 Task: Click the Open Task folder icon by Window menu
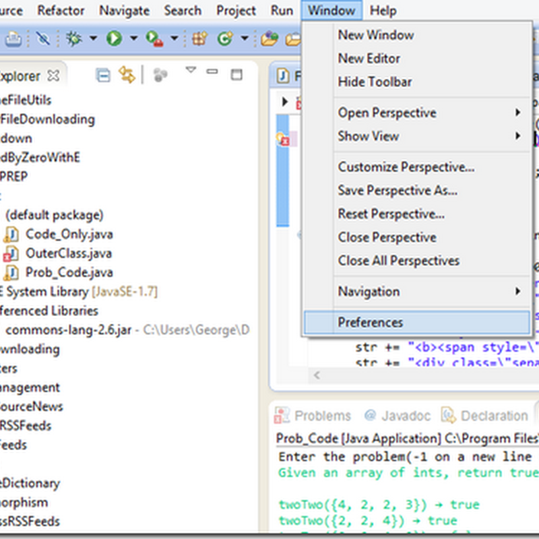293,39
